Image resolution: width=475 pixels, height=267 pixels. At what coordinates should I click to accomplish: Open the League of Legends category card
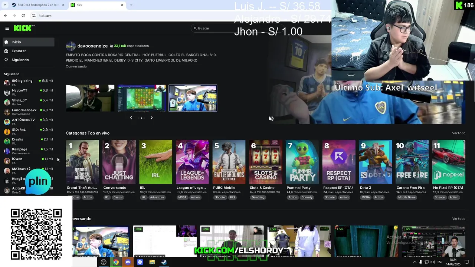tap(192, 162)
